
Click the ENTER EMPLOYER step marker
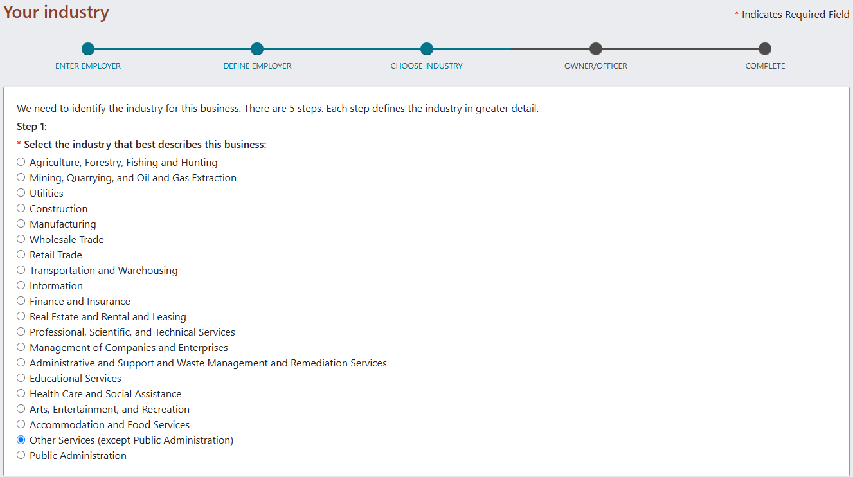[x=88, y=49]
